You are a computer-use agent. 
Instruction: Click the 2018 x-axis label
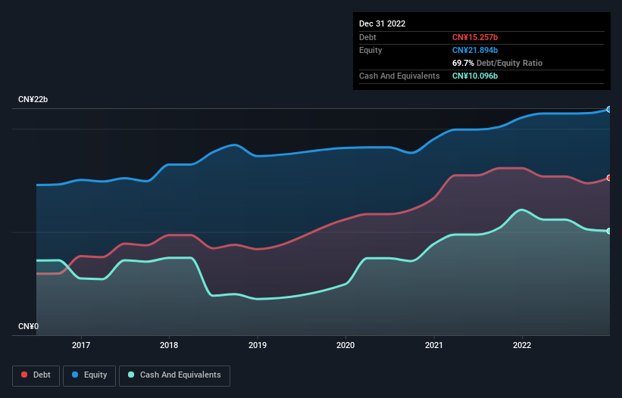tap(169, 345)
